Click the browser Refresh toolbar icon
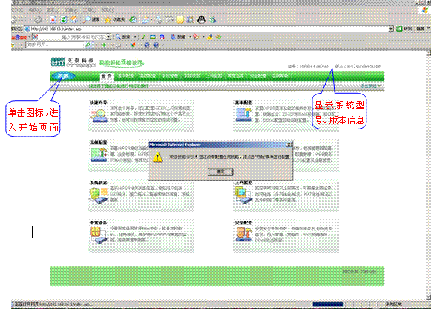This screenshot has height=312, width=434. point(64,19)
